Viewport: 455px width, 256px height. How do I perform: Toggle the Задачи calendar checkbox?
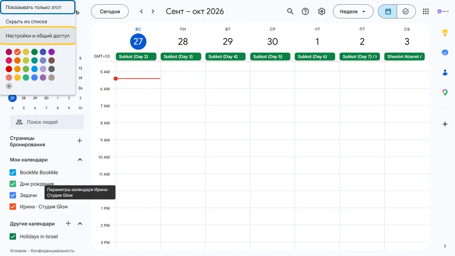[13, 195]
